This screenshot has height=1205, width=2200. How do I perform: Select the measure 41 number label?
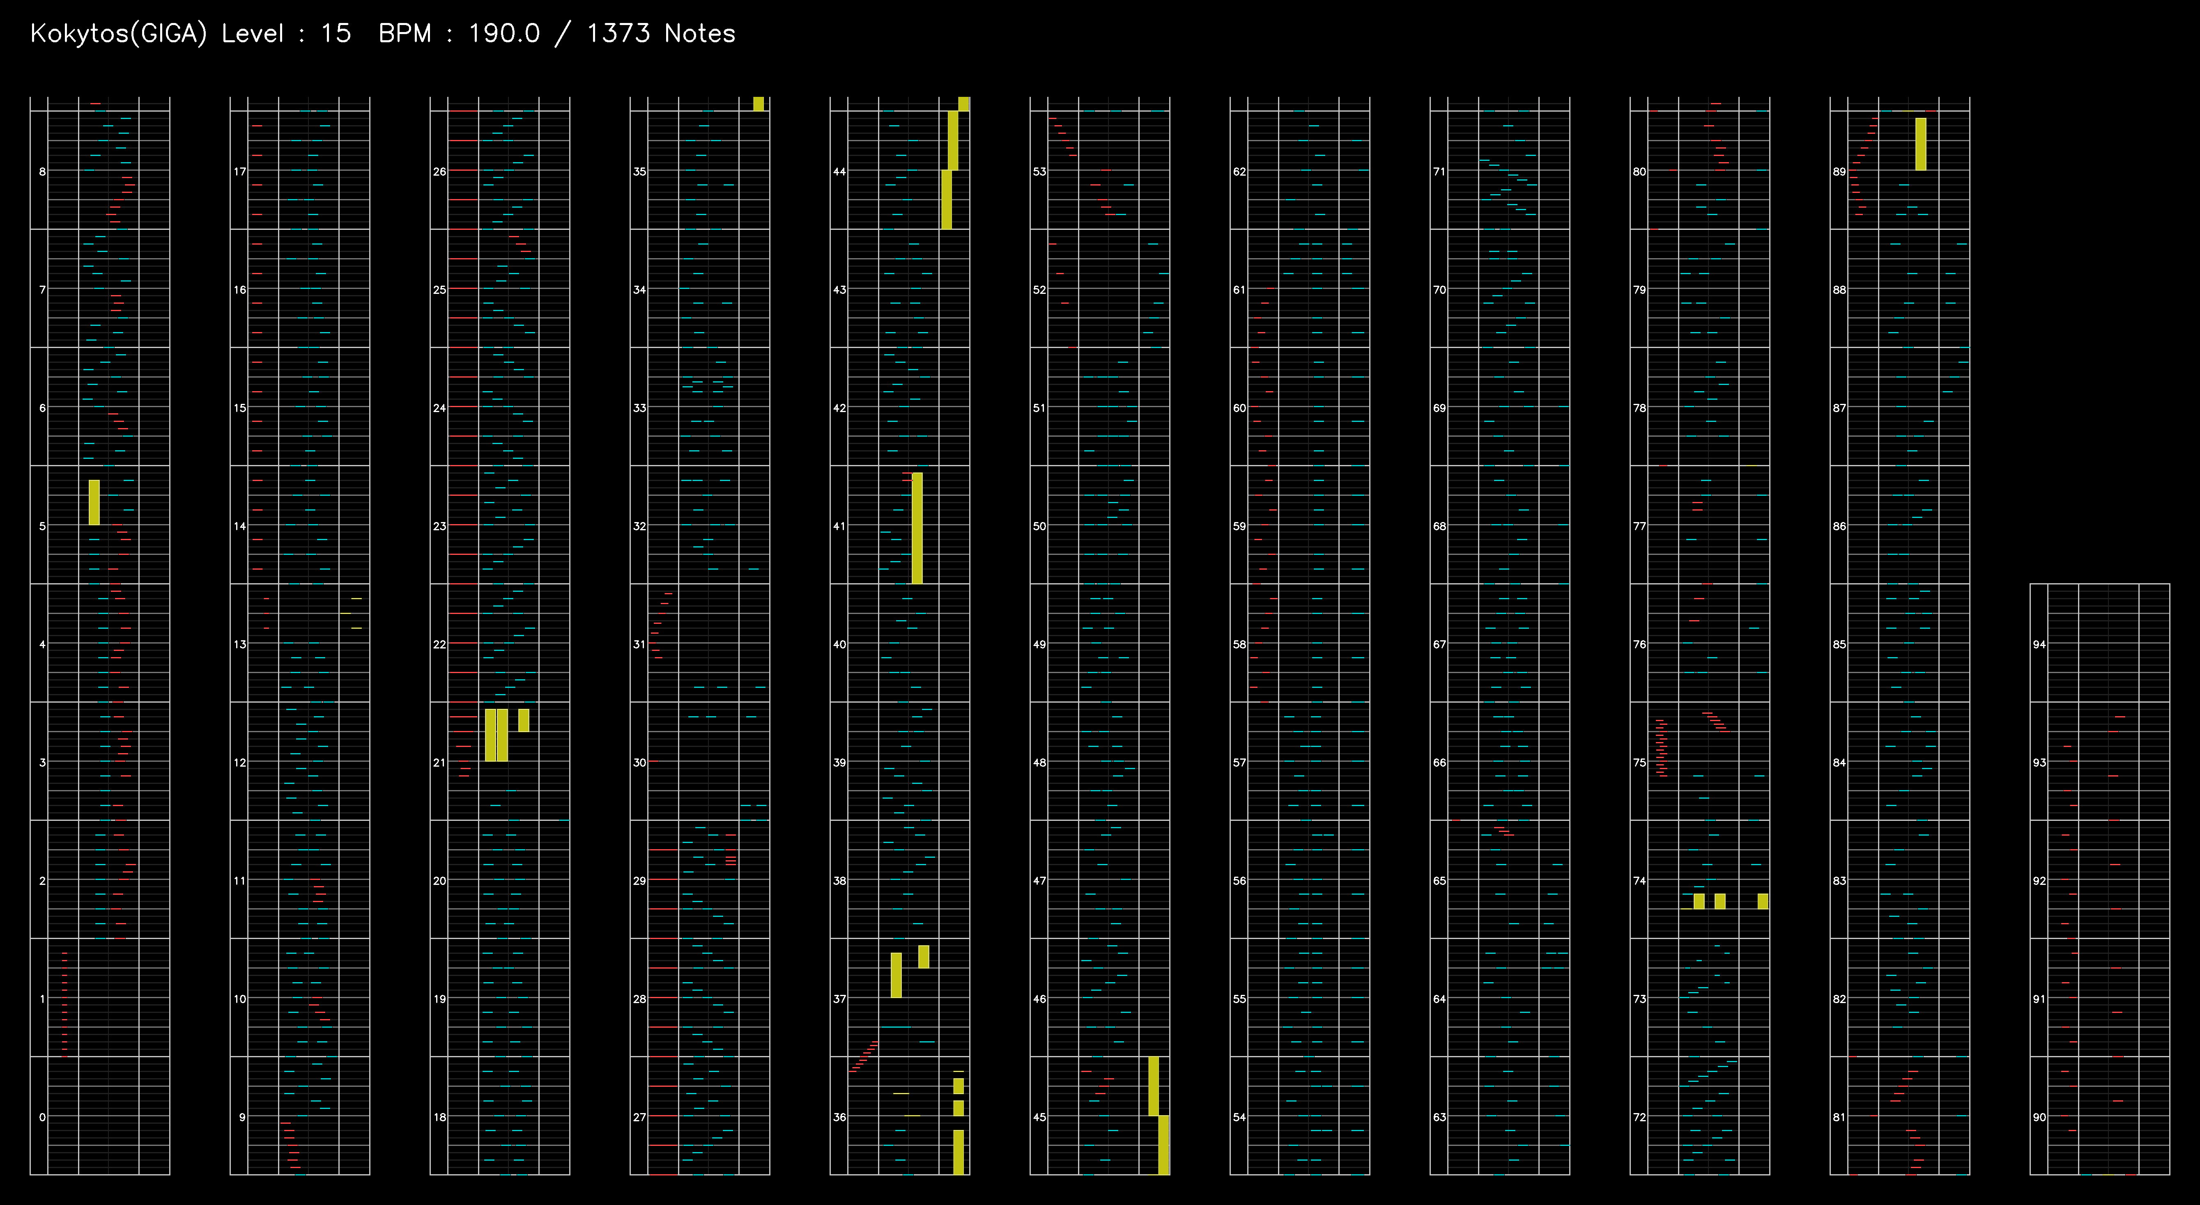coord(839,527)
